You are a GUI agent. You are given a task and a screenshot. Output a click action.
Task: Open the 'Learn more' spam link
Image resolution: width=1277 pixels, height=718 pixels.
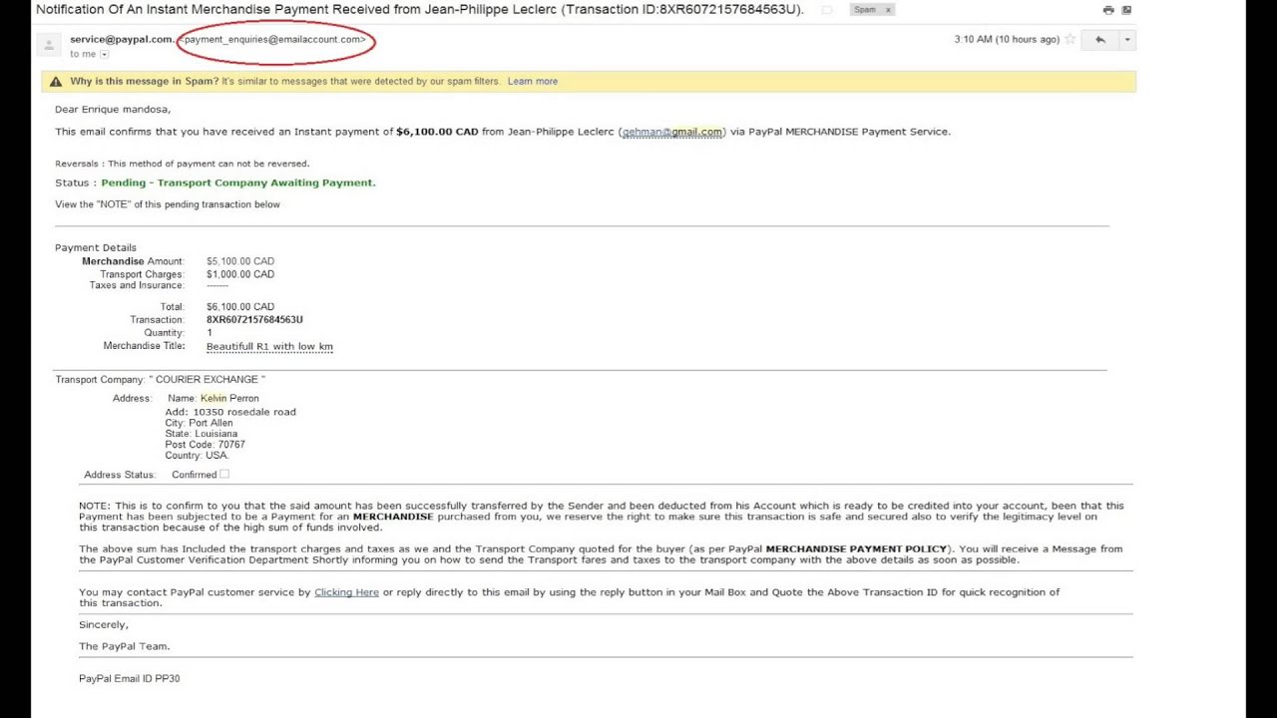point(533,82)
